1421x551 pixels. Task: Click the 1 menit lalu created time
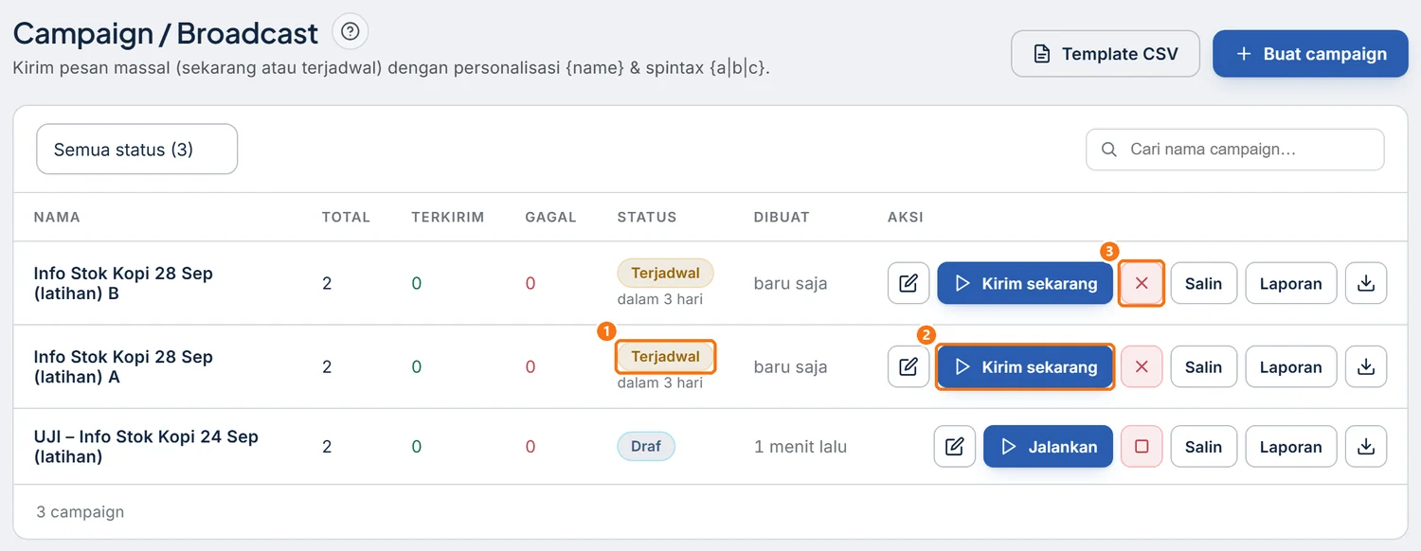(800, 446)
